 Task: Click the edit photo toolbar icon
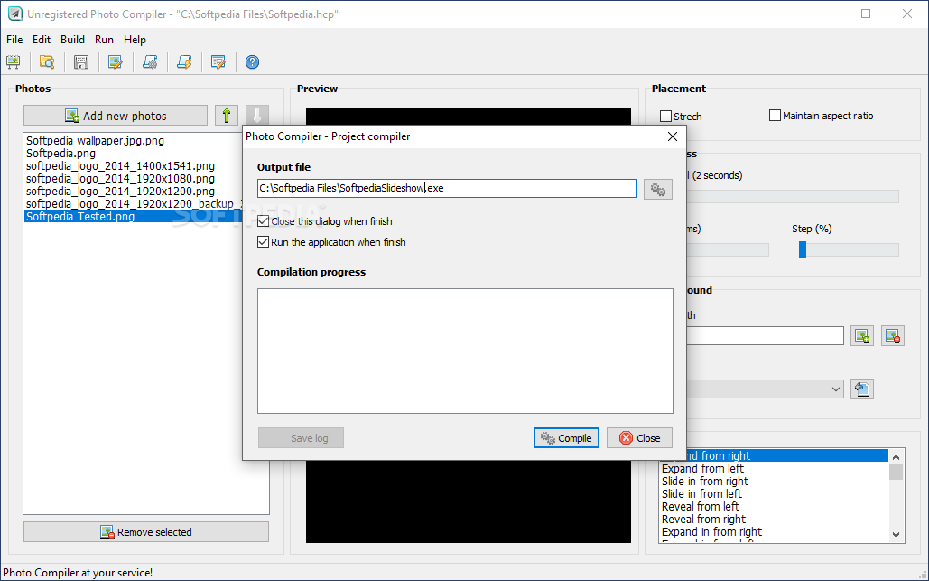pos(116,61)
